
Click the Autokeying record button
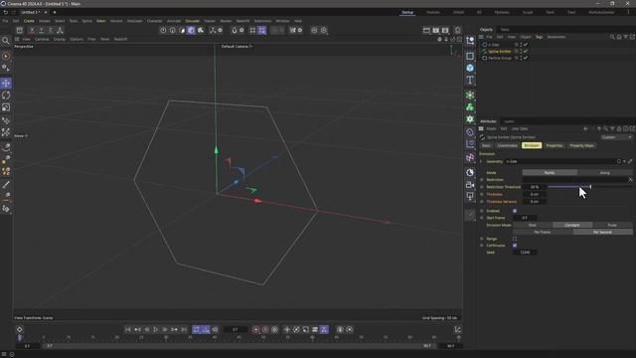click(x=265, y=329)
